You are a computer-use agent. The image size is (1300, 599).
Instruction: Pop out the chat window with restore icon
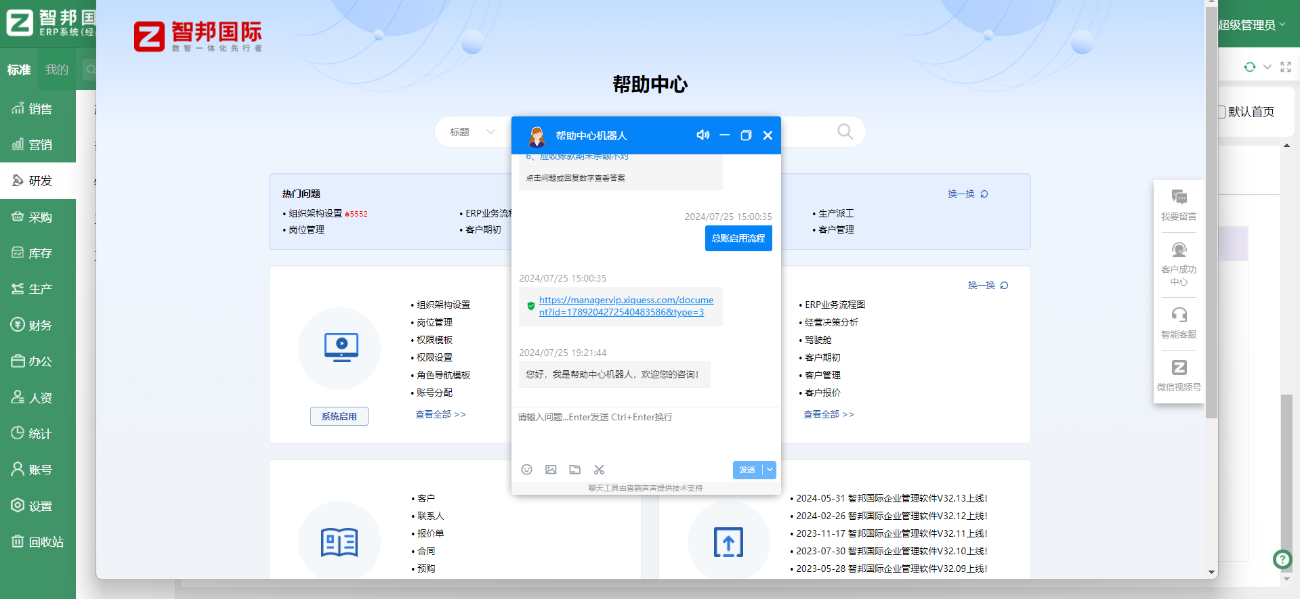pos(746,135)
